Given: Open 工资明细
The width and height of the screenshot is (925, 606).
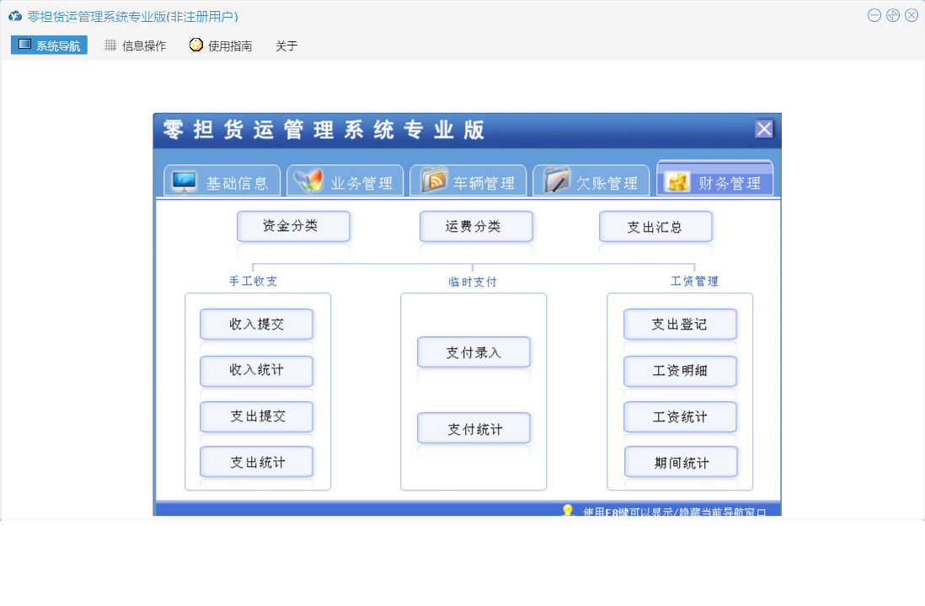Looking at the screenshot, I should 680,371.
